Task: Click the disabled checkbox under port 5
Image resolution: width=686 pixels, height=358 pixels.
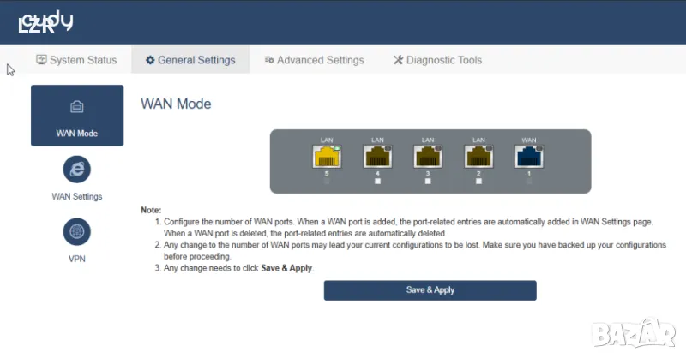Action: pos(327,182)
